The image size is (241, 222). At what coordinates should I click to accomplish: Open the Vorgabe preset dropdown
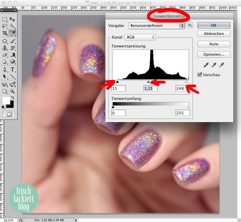[x=156, y=25]
